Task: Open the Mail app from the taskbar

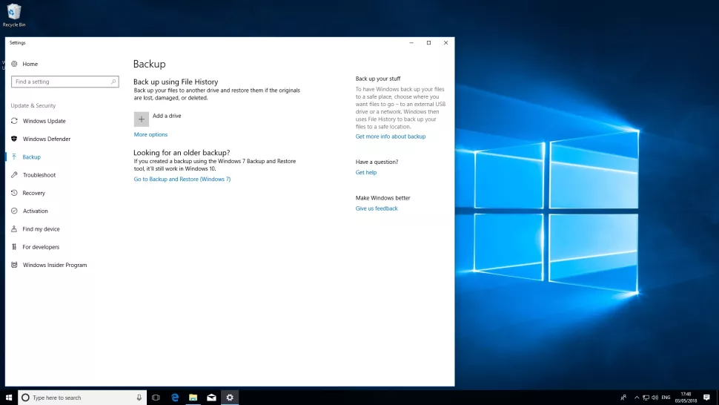Action: tap(211, 398)
